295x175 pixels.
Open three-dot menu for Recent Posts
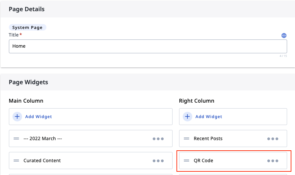pyautogui.click(x=273, y=139)
